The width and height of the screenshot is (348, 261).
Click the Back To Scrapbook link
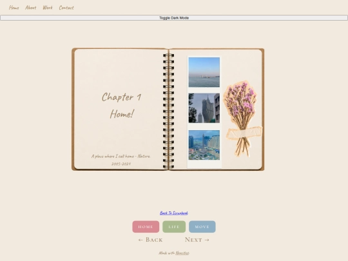coord(174,213)
